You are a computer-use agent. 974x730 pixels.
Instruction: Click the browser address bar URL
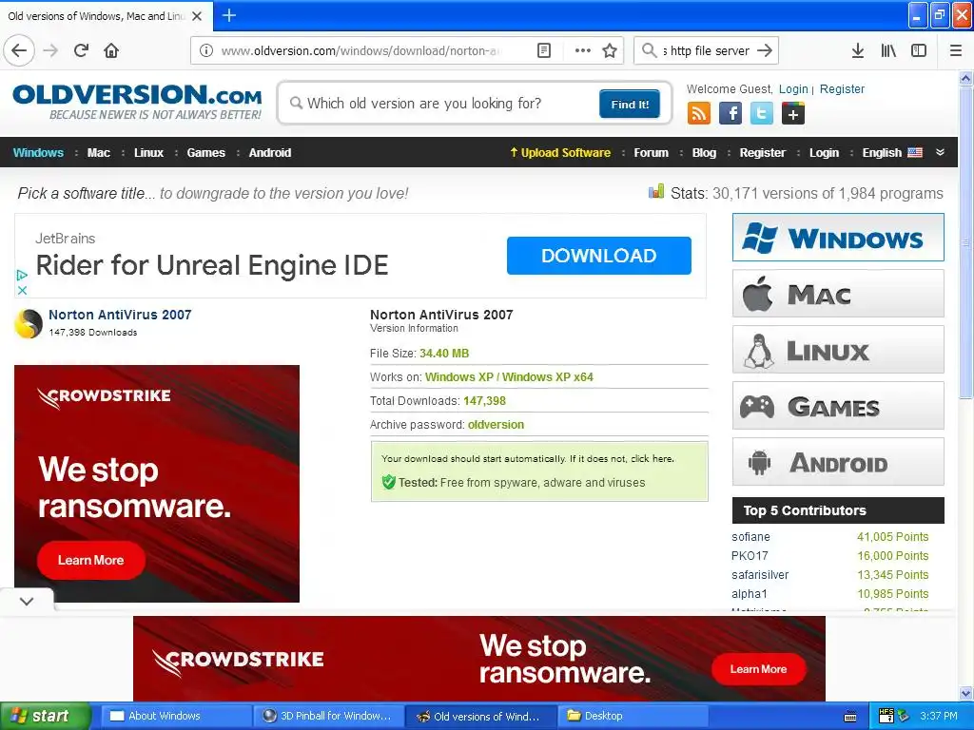point(361,50)
